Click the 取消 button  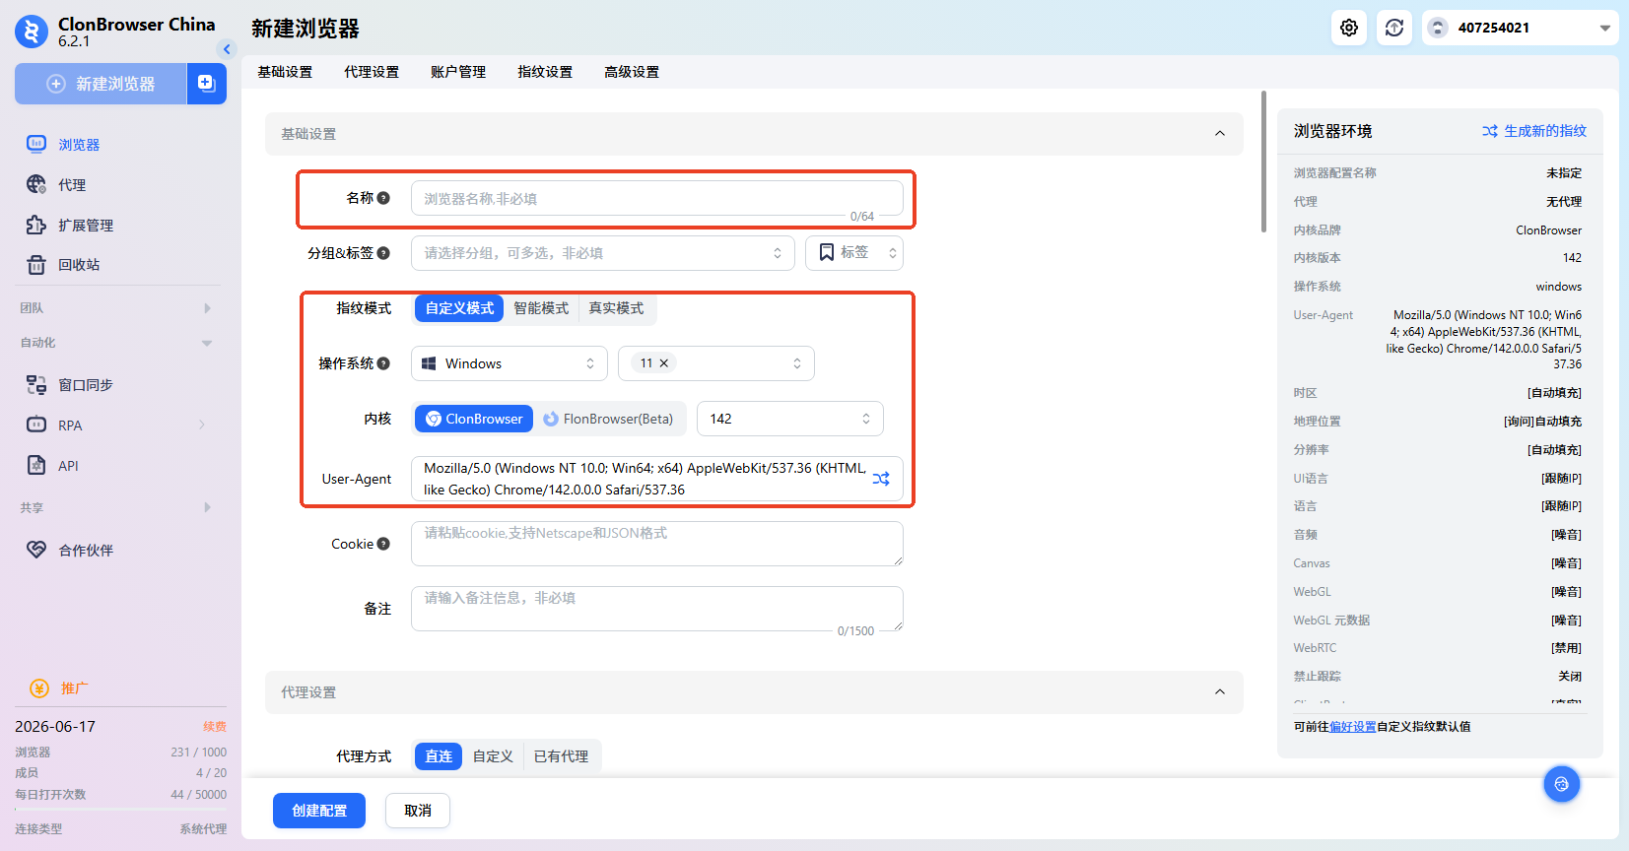(x=418, y=811)
